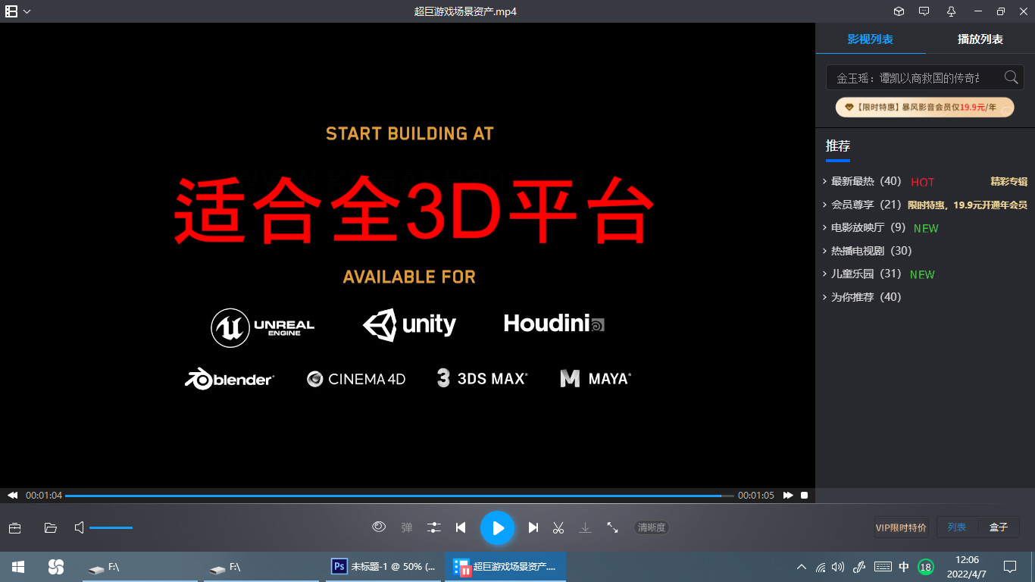Viewport: 1035px width, 582px height.
Task: Mute audio via the speaker icon
Action: (78, 527)
